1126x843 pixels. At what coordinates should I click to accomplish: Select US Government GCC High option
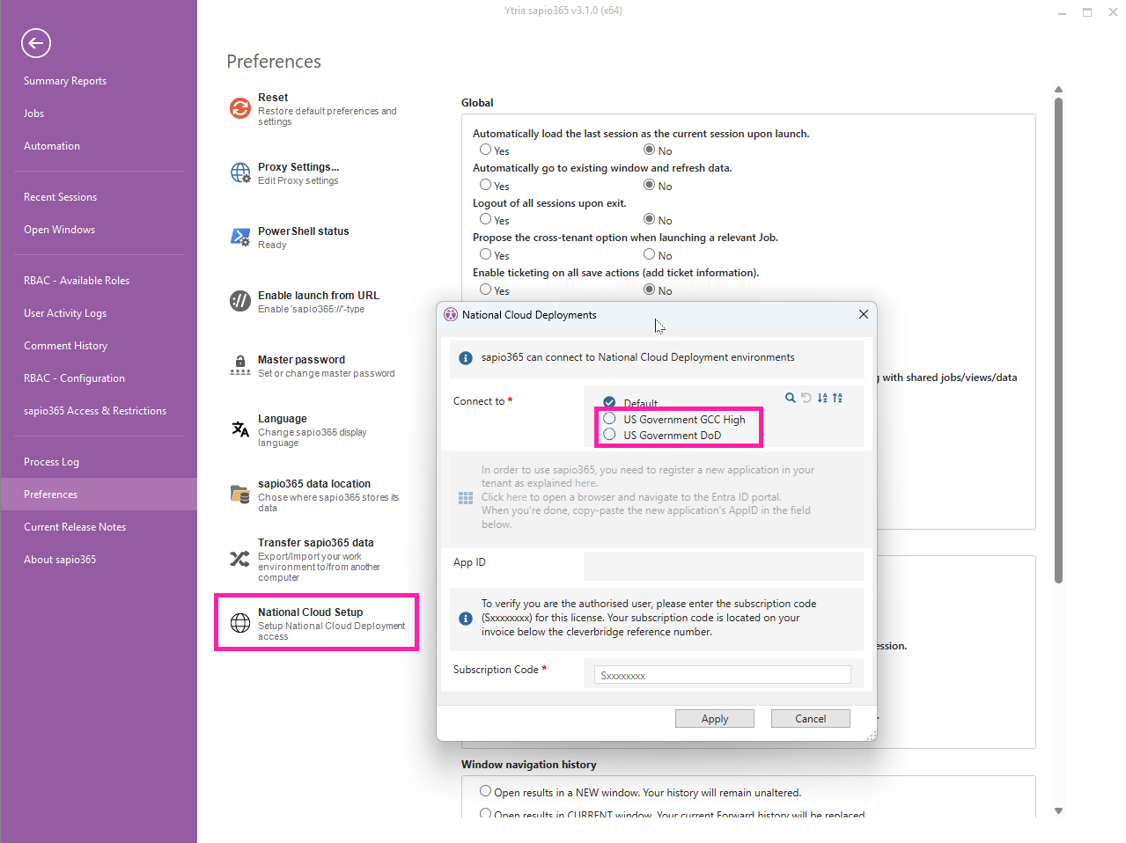pos(609,419)
